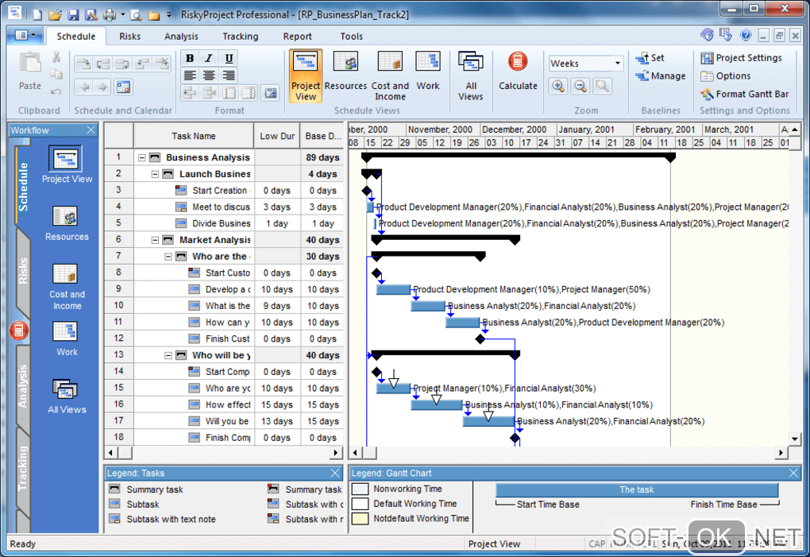
Task: Open the Risks vertical tab in Workflow
Action: tap(23, 271)
